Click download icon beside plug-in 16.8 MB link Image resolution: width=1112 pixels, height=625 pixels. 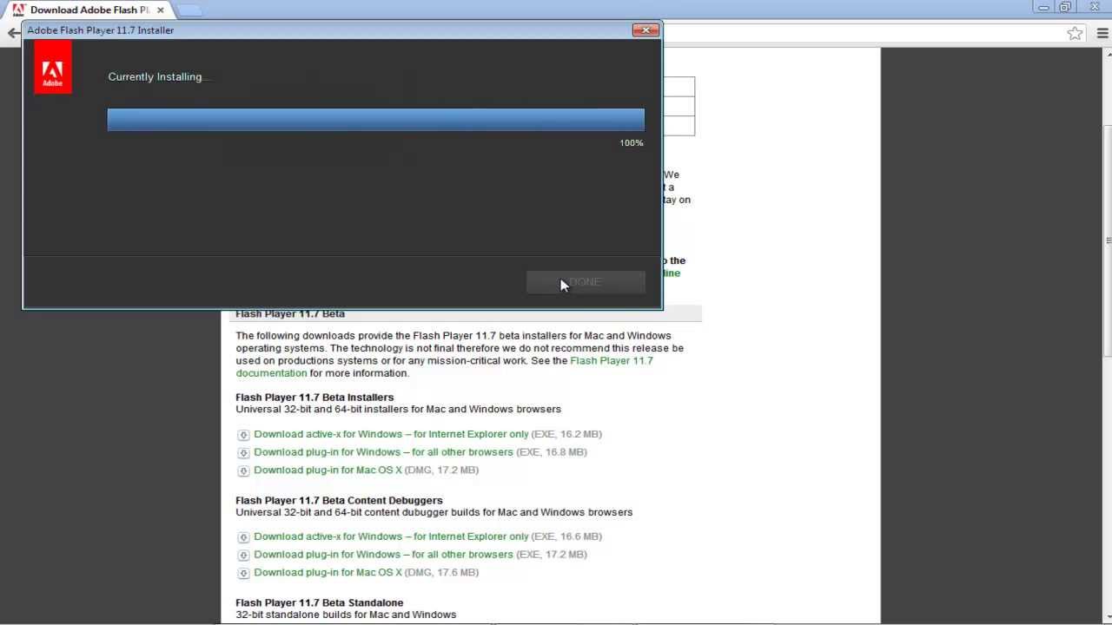point(243,453)
